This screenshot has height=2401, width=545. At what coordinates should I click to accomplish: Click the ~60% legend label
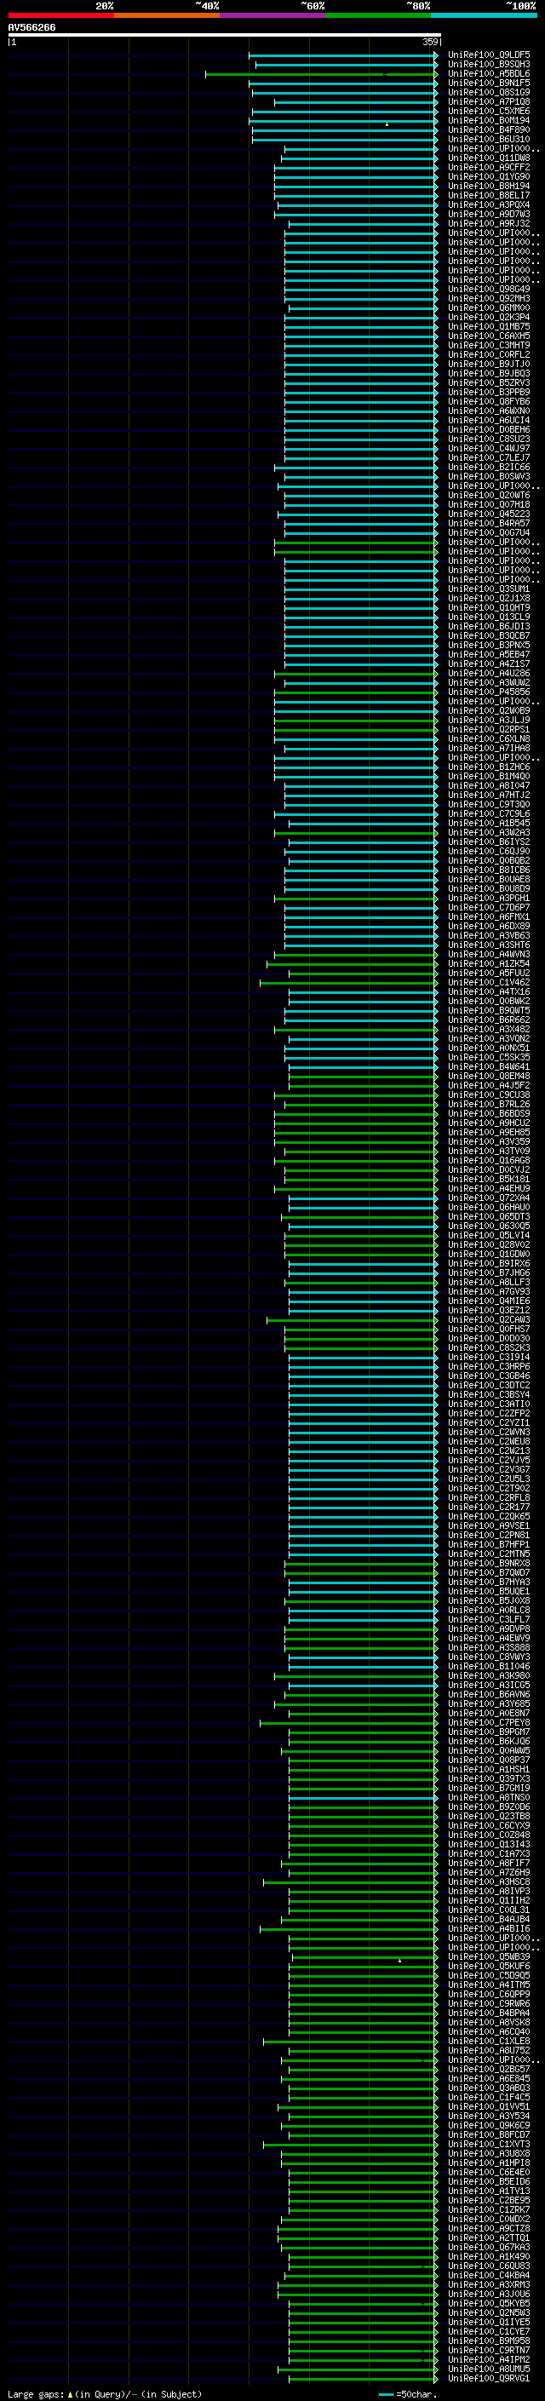click(312, 6)
